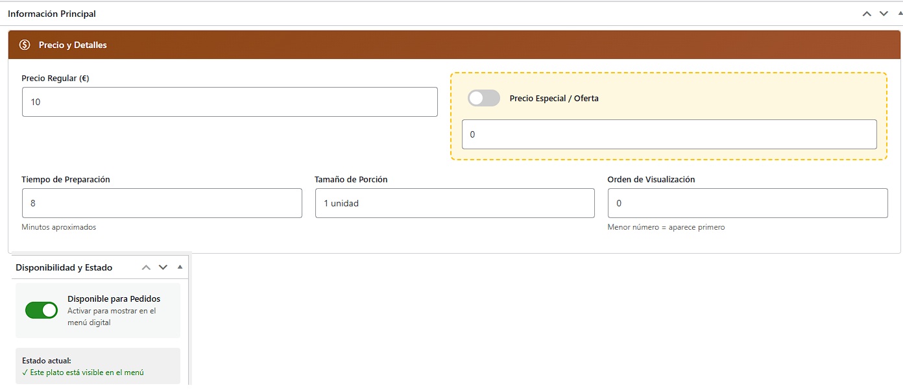Screen dimensions: 903x390
Task: Click the Información Principal panel title
Action: [52, 14]
